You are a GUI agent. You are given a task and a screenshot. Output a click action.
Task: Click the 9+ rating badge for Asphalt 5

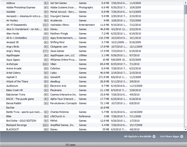click(46, 77)
